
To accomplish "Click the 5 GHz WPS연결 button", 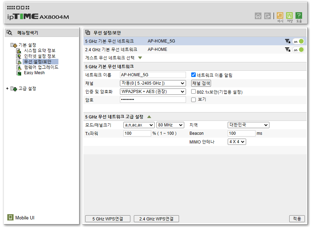I will pos(108,219).
